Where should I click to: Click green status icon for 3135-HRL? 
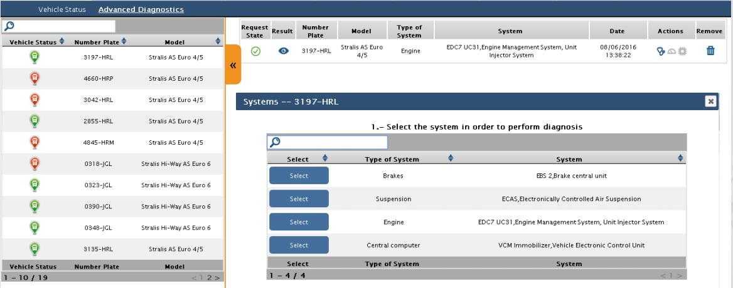[35, 249]
